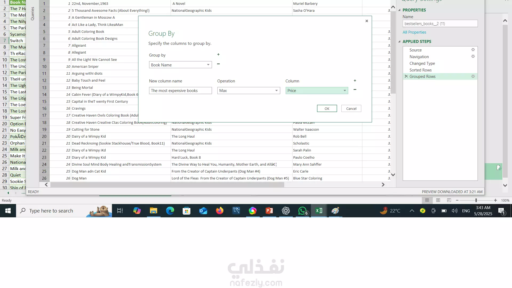Select the Navigation applied step
512x288 pixels.
coord(419,57)
